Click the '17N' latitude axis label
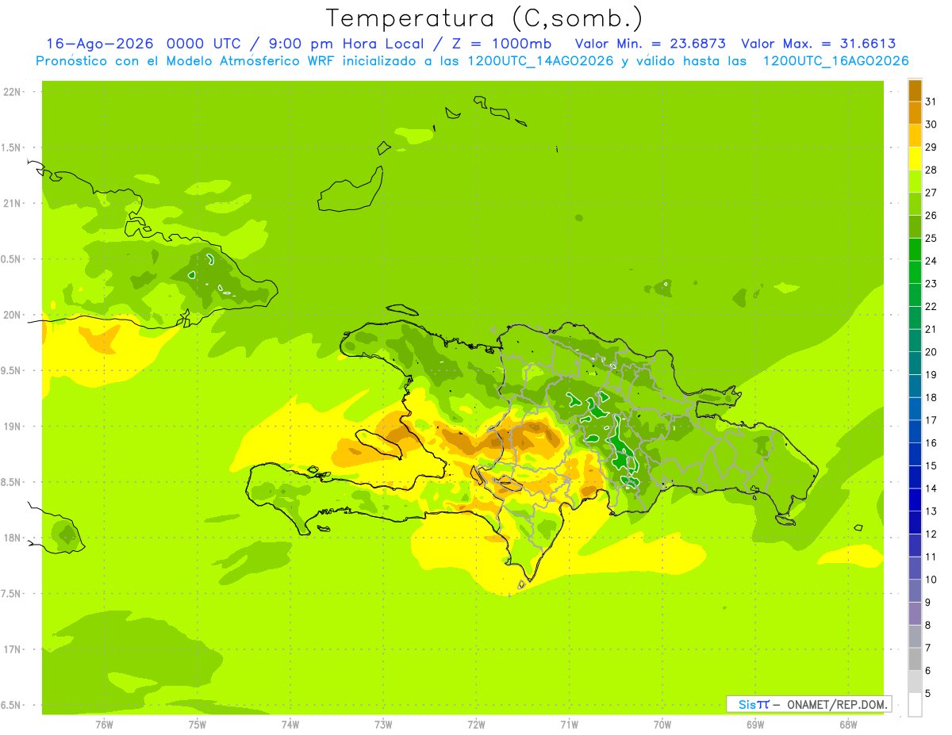 tap(11, 649)
